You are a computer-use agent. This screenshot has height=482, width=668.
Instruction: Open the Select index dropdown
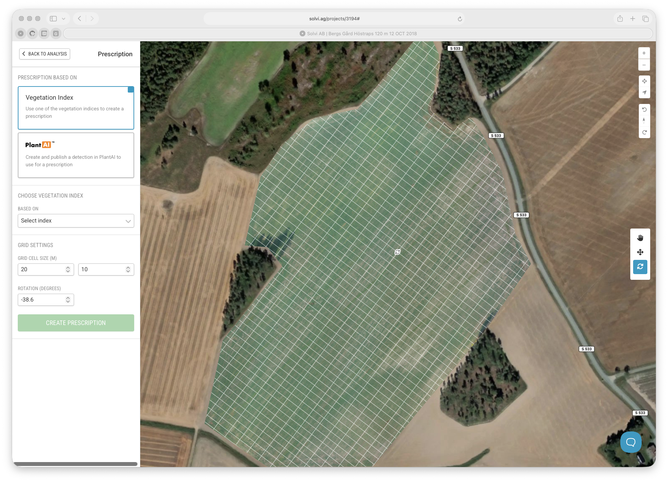(x=76, y=221)
